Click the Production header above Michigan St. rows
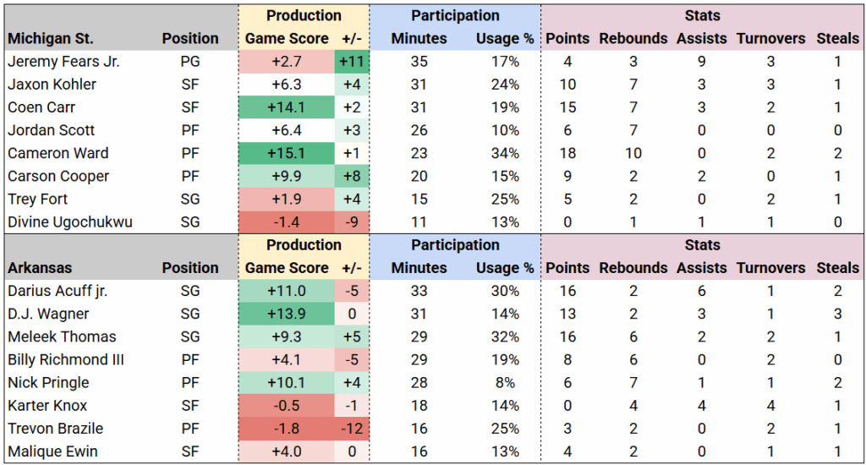Image resolution: width=866 pixels, height=465 pixels. [x=304, y=16]
